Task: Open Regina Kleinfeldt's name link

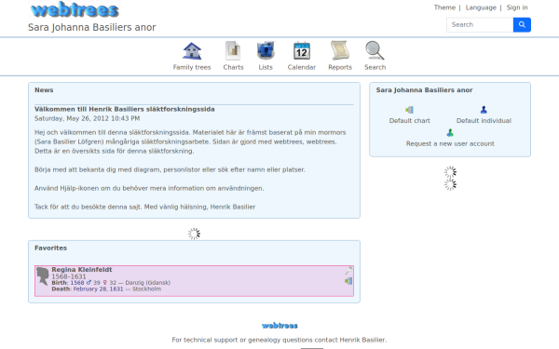Action: tap(82, 270)
